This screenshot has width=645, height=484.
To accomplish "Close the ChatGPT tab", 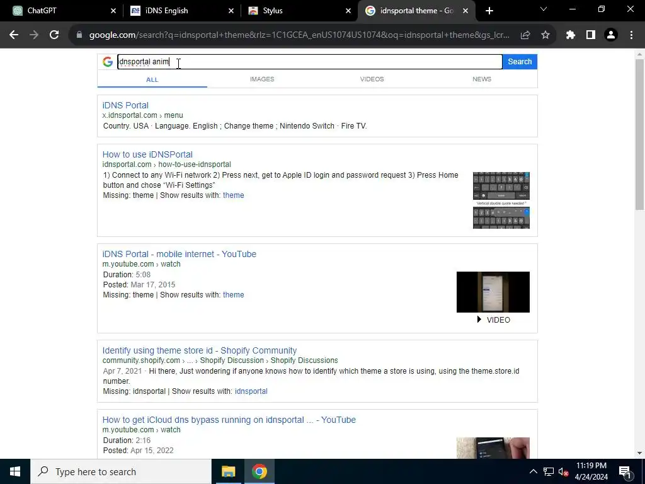I will click(x=113, y=11).
